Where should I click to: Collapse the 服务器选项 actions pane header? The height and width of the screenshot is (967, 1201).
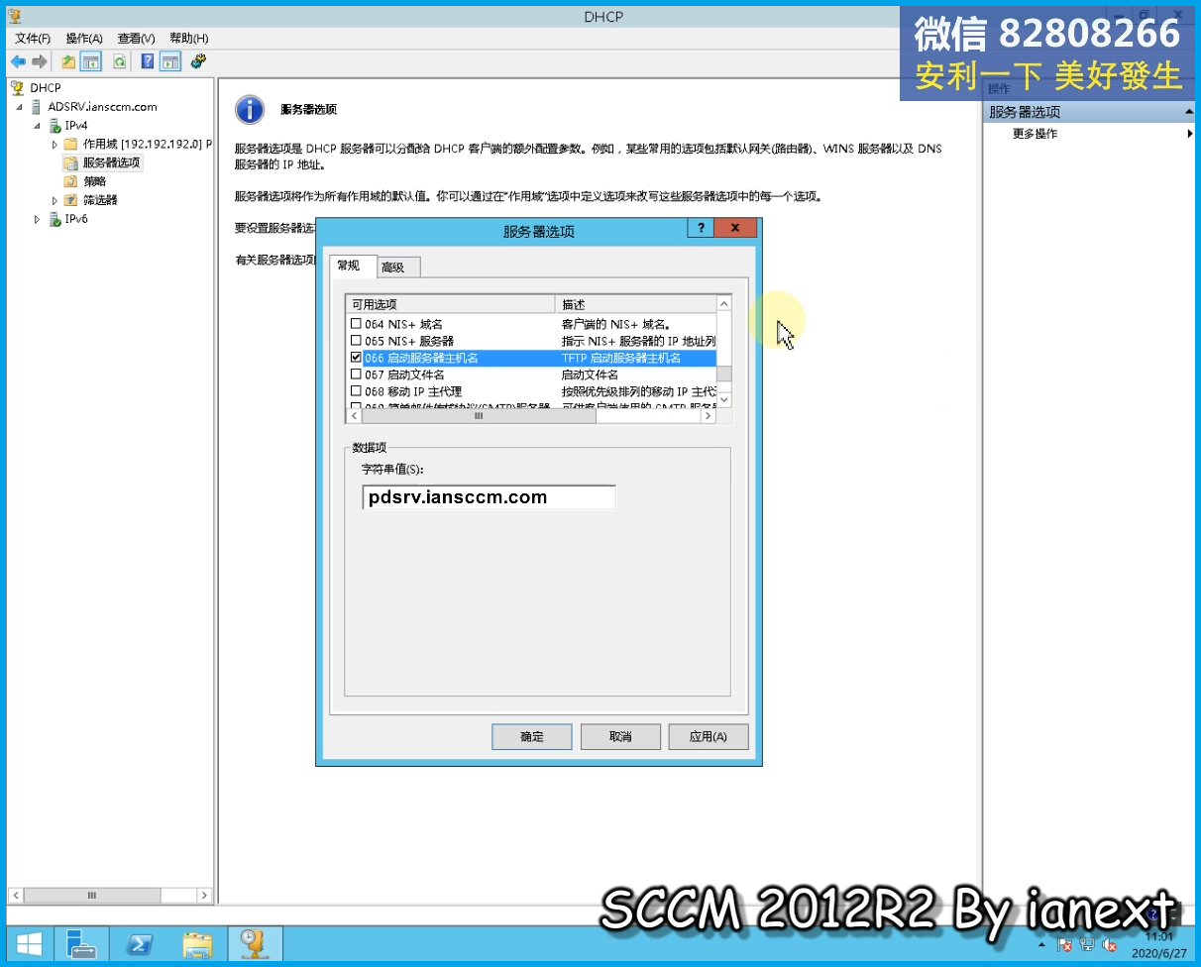click(x=1189, y=112)
